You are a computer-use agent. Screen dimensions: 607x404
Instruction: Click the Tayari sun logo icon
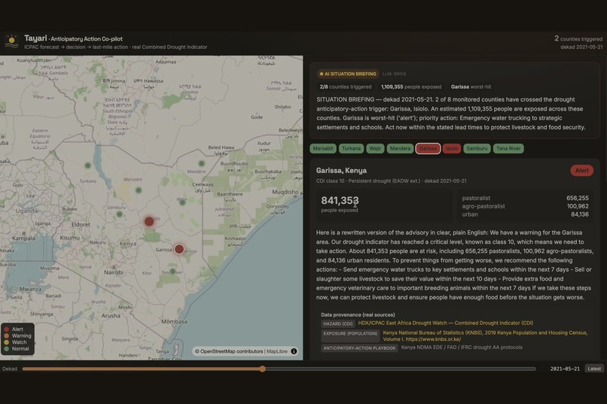(11, 41)
